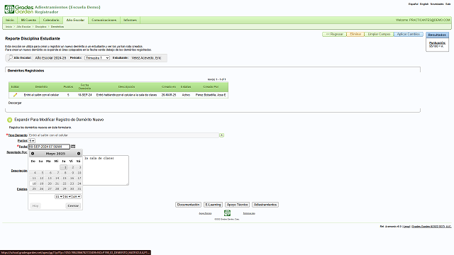Go to the previous month in the date picker

(x=33, y=154)
